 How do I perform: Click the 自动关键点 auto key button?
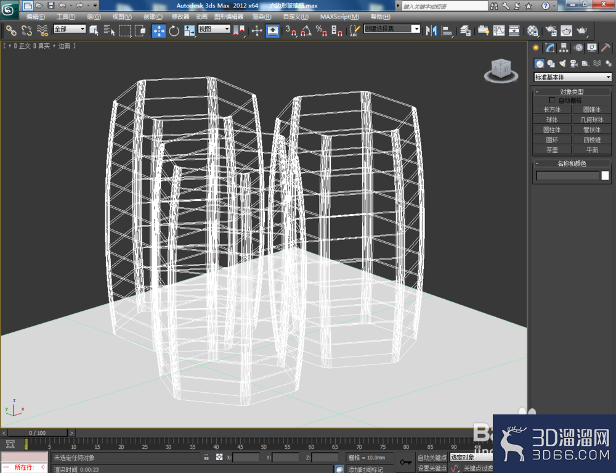(x=432, y=457)
